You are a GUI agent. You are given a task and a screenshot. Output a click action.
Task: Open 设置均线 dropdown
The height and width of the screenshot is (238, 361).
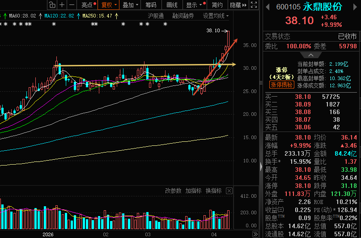216,16
